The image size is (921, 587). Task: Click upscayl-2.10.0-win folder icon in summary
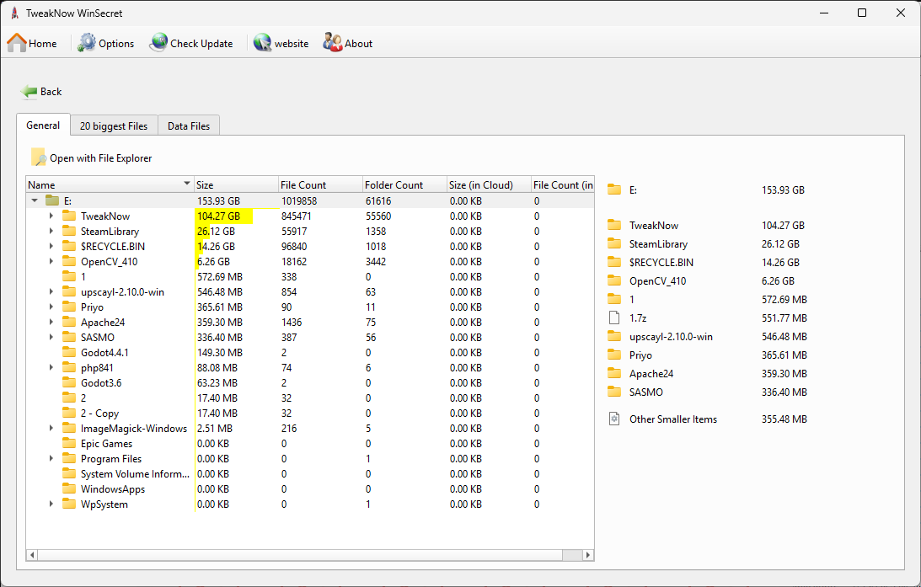click(614, 336)
